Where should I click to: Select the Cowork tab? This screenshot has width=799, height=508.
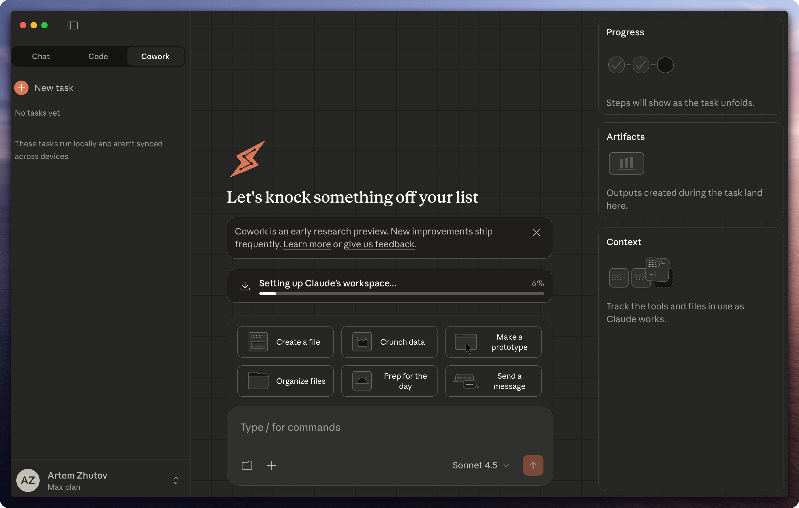click(155, 56)
